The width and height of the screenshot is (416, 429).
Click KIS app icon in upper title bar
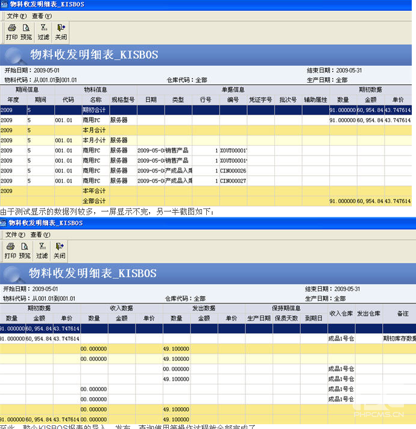pos(4,4)
